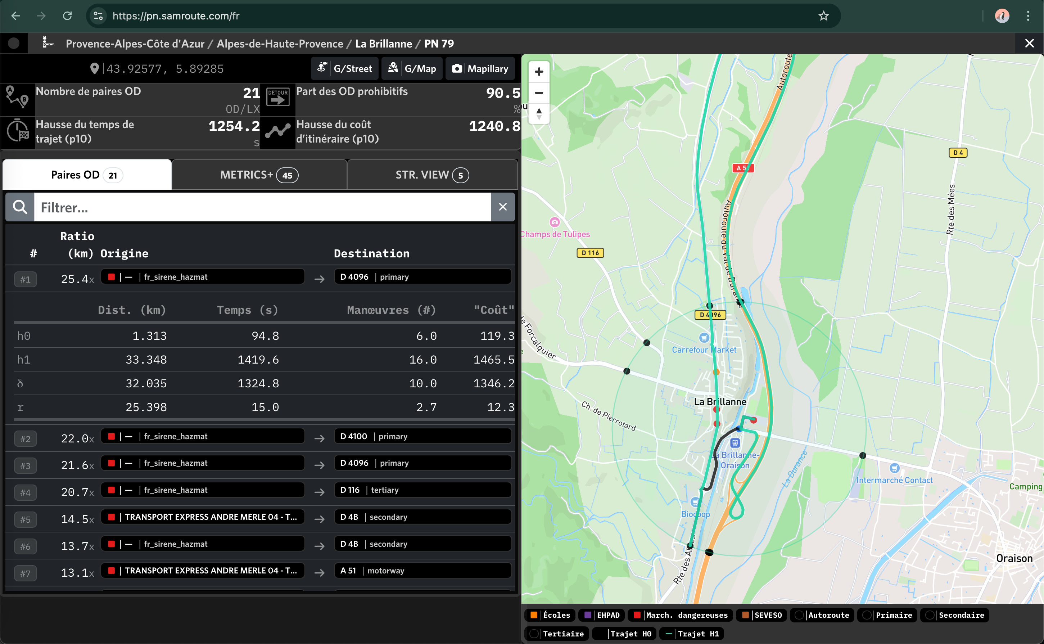This screenshot has height=644, width=1044.
Task: Switch to METRICS+ tab
Action: click(259, 175)
